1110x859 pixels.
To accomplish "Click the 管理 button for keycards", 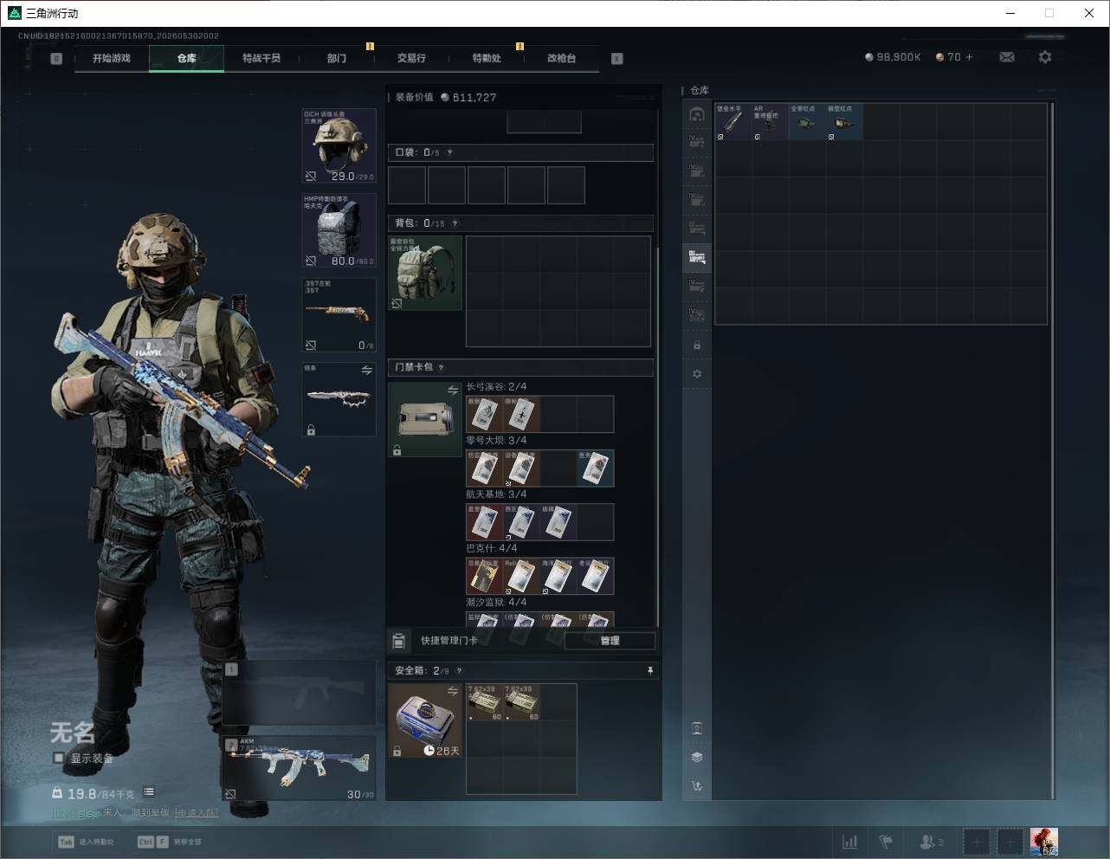I will click(610, 641).
